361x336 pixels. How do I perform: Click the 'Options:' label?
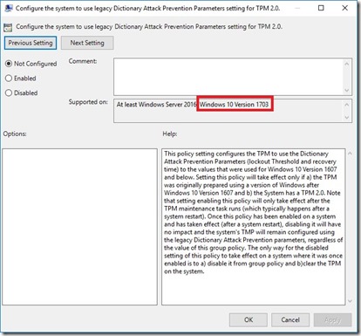15,134
